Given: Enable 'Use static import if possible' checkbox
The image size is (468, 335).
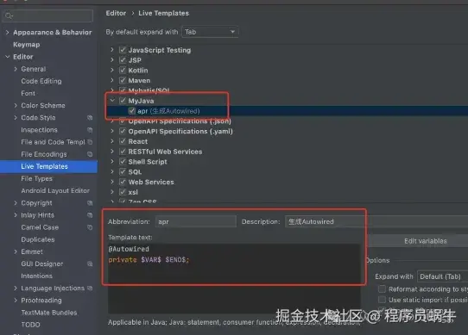Looking at the screenshot, I should coord(382,300).
